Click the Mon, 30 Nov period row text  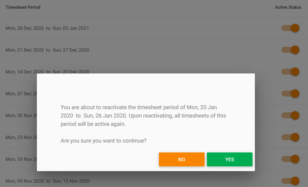[21, 116]
